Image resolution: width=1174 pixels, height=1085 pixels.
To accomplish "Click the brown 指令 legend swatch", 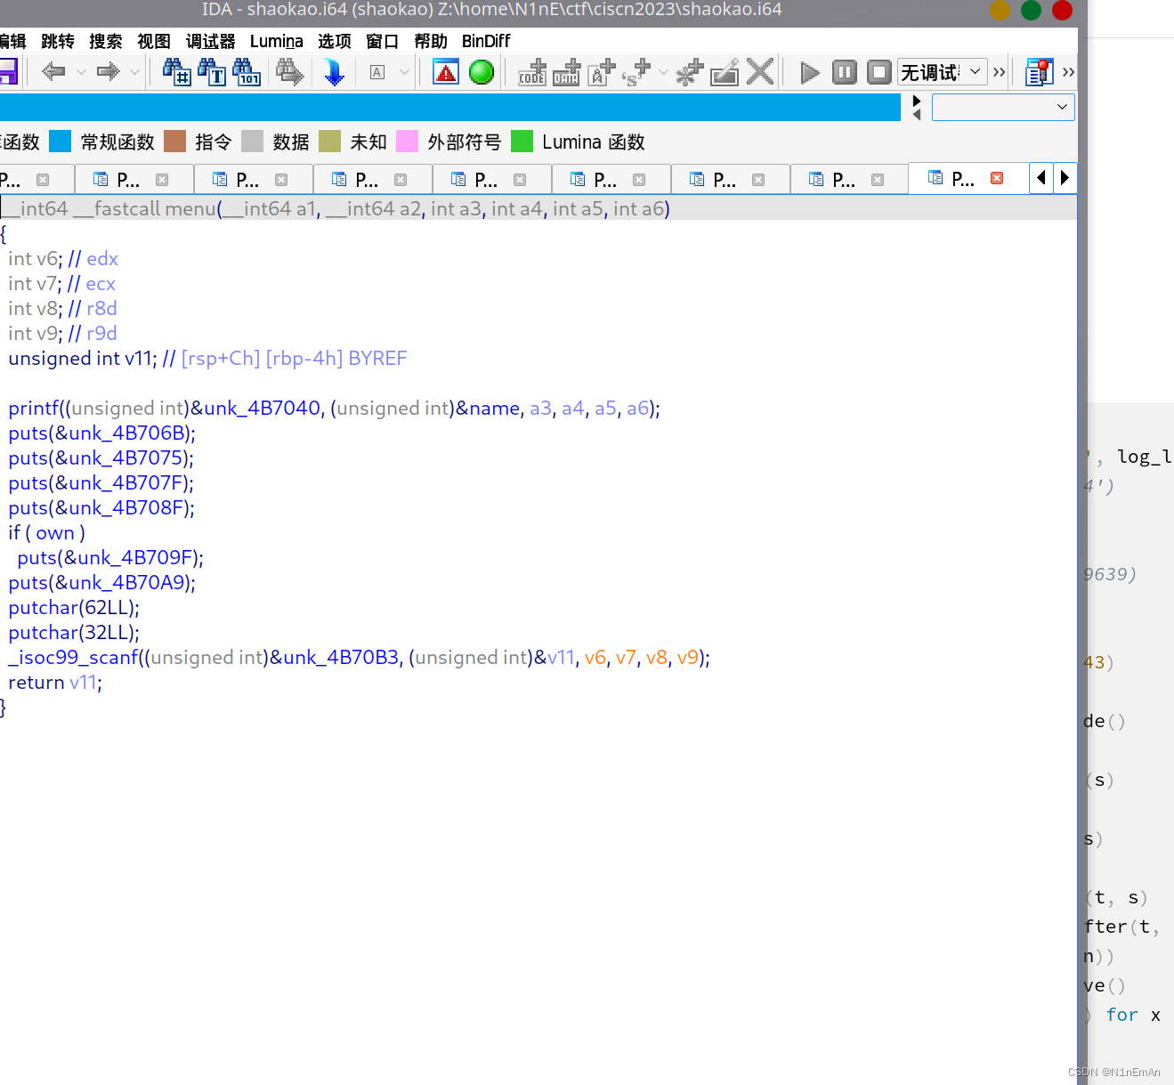I will tap(175, 142).
